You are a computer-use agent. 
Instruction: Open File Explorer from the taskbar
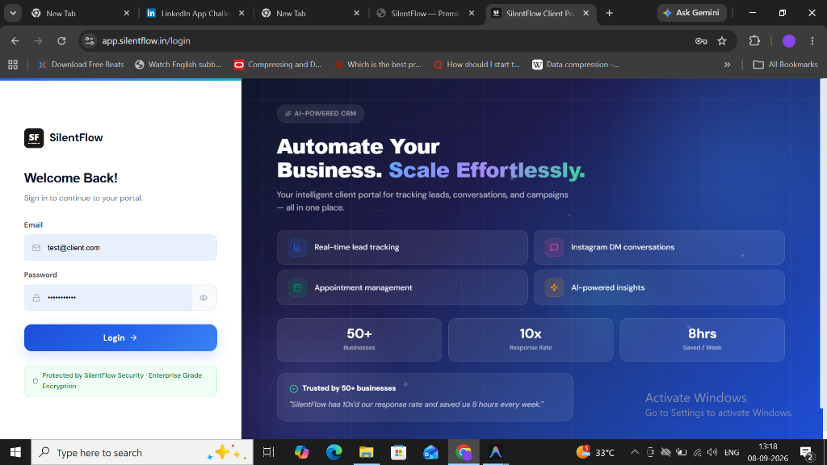pyautogui.click(x=366, y=452)
